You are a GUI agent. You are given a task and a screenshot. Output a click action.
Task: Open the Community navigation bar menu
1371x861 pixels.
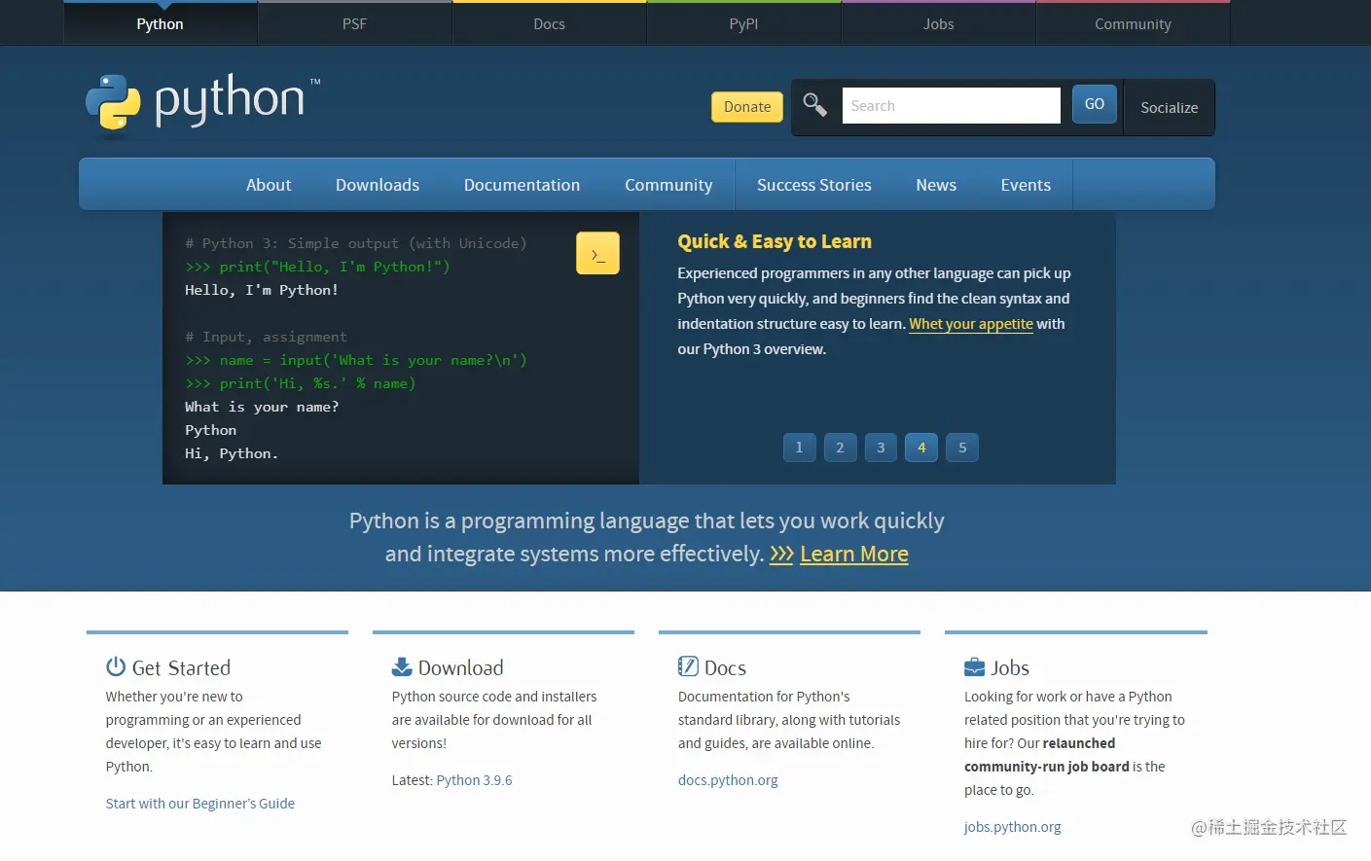pos(668,185)
